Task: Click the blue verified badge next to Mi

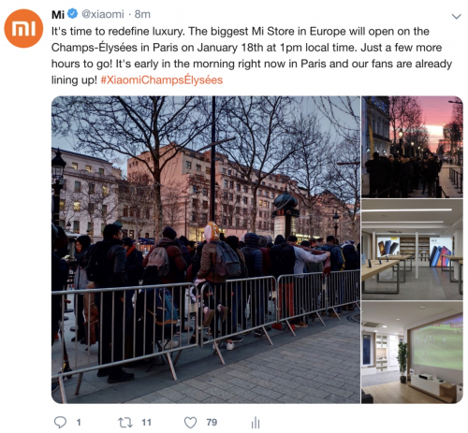Action: [73, 14]
